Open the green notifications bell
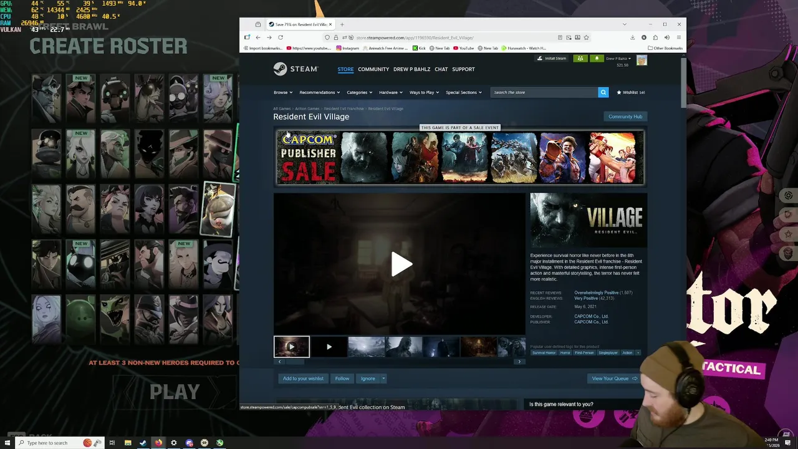This screenshot has height=449, width=798. pyautogui.click(x=596, y=59)
